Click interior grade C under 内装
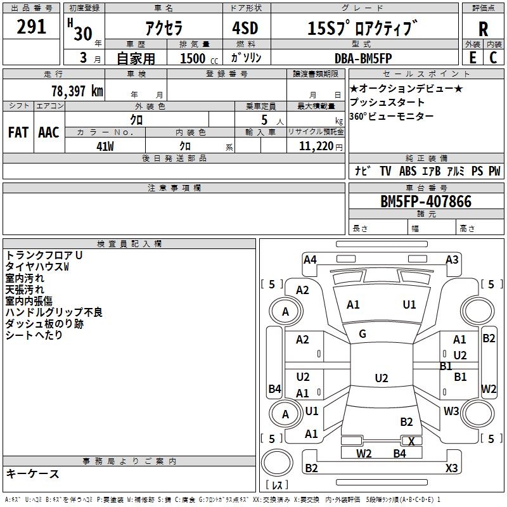The height and width of the screenshot is (507, 507). coord(493,58)
